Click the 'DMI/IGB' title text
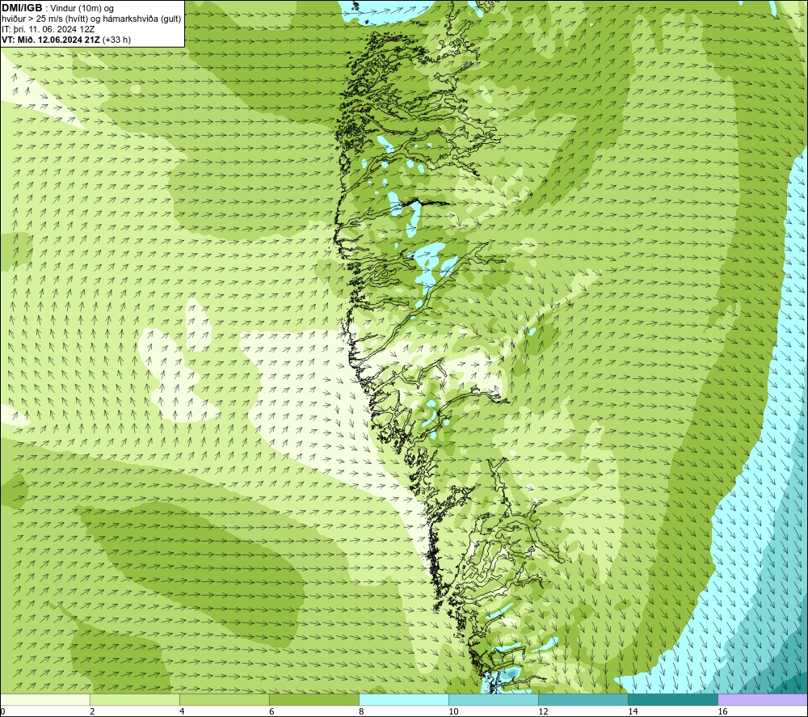The height and width of the screenshot is (717, 808). coord(22,8)
